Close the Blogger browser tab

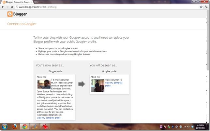[31, 2]
